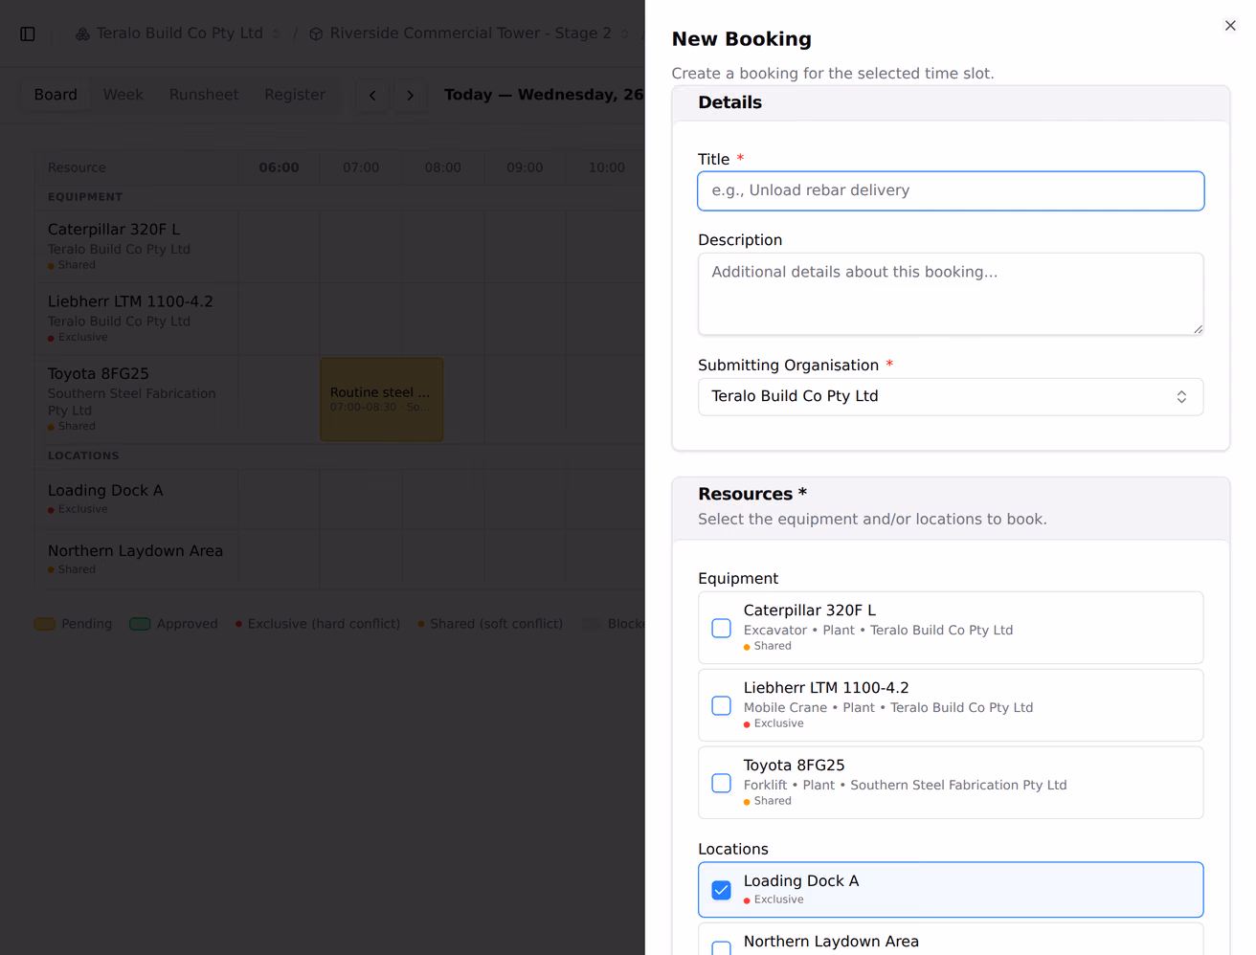Image resolution: width=1256 pixels, height=955 pixels.
Task: Click the Exclusive (hard conflict) legend entry
Action: [x=318, y=624]
